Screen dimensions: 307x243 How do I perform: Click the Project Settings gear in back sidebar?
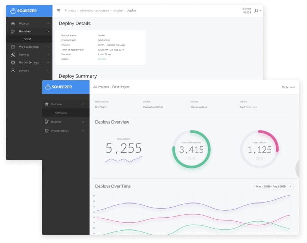coord(13,47)
